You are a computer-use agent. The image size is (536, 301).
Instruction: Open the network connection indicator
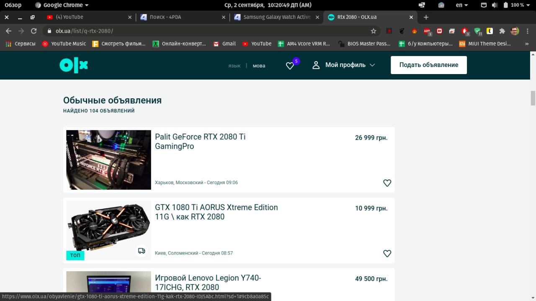coord(484,5)
